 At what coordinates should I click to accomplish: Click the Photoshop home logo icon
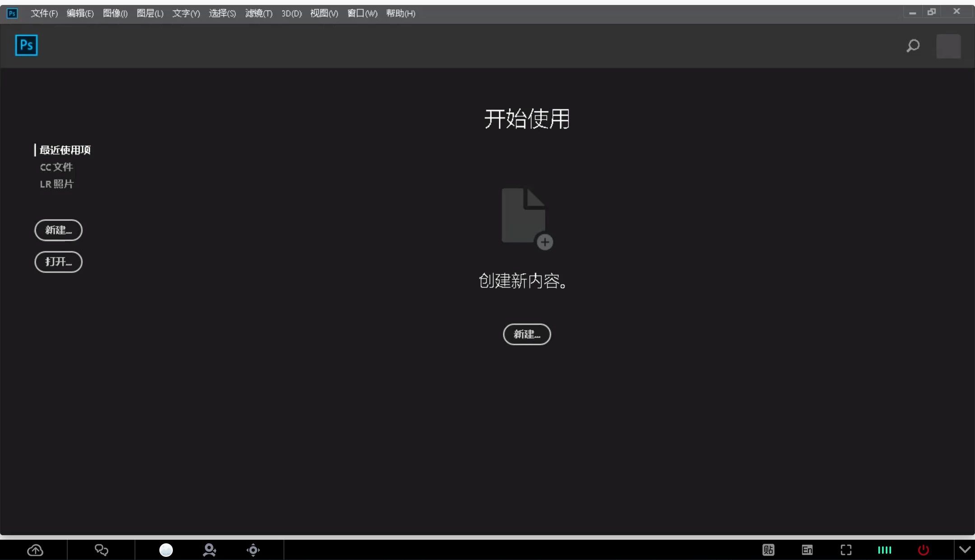pos(26,45)
